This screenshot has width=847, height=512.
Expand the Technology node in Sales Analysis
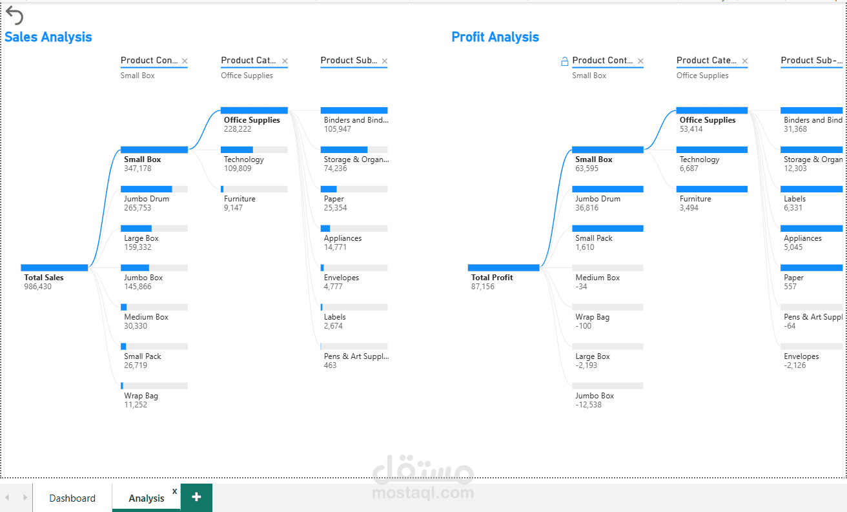[x=254, y=150]
